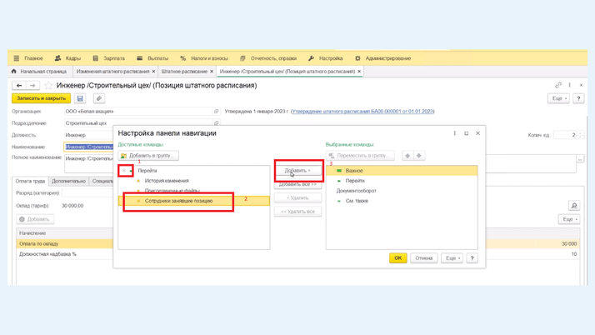Select История изменения in available commands
595x335 pixels.
click(x=167, y=181)
